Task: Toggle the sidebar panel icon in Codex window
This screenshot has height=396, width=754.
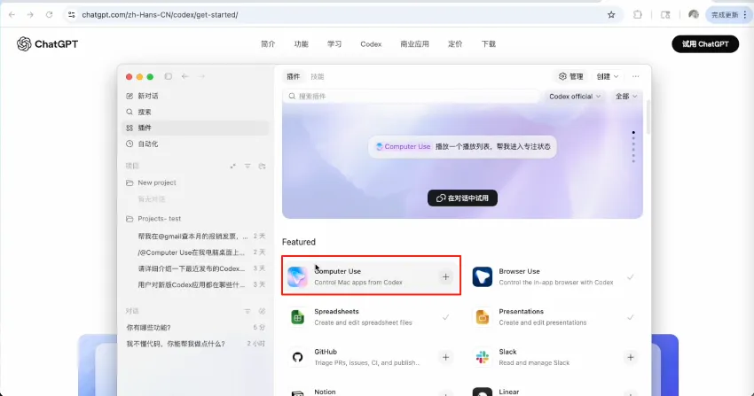Action: tap(169, 76)
